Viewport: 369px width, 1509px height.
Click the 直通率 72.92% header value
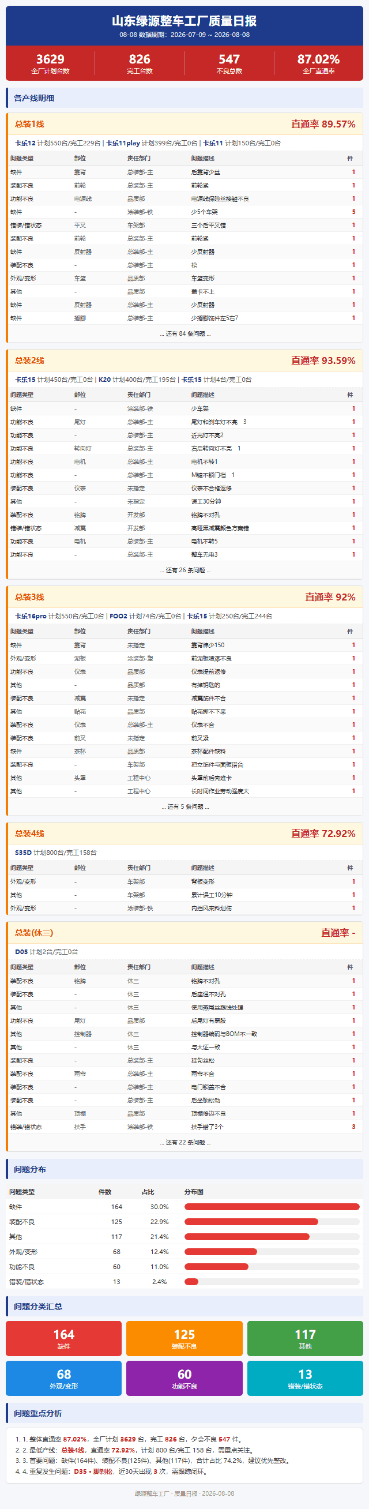click(323, 834)
